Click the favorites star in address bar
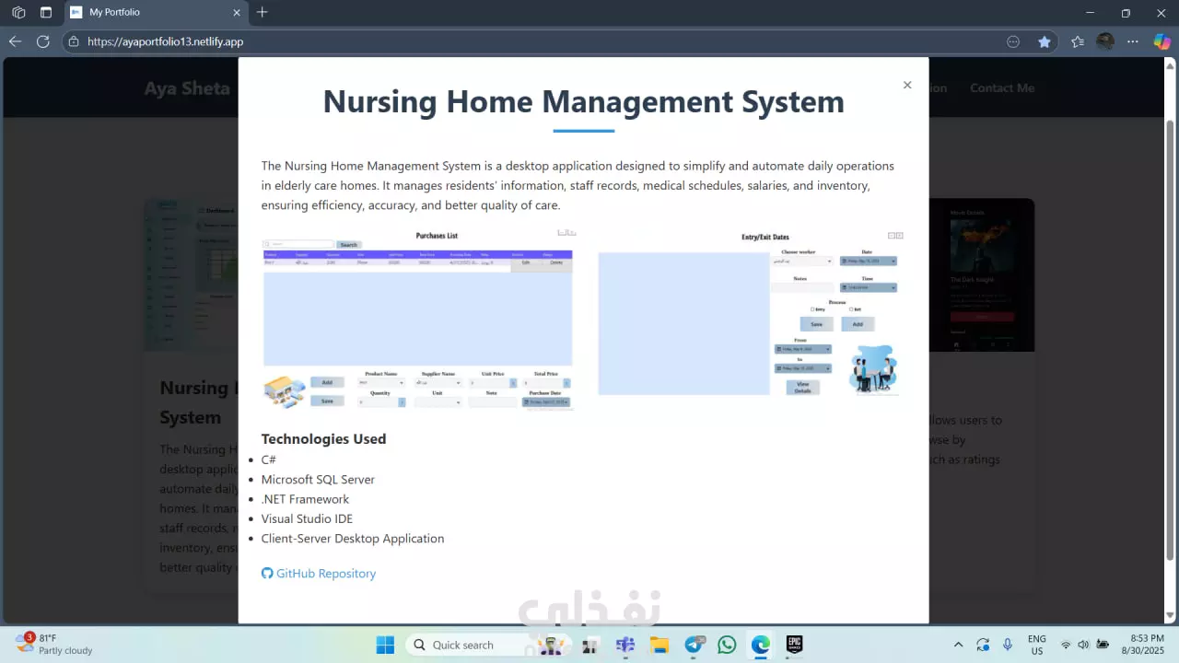 click(1044, 41)
